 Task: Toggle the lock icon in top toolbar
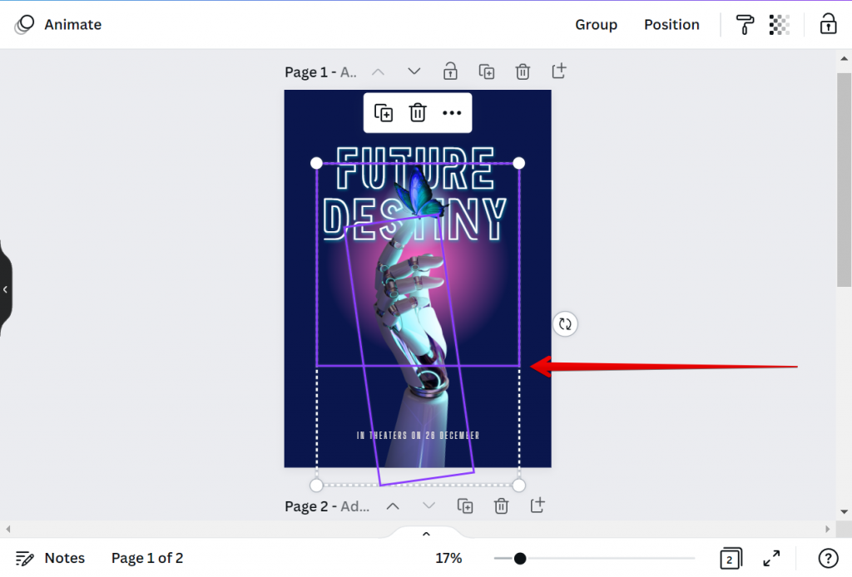tap(828, 24)
